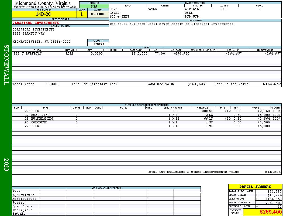Click the STONEWALL district label in sidebar
The image size is (283, 216).
pos(6,65)
